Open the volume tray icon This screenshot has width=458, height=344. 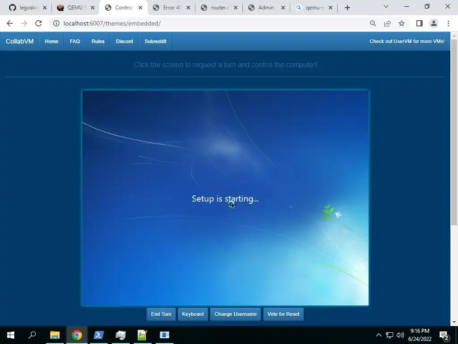coord(400,335)
